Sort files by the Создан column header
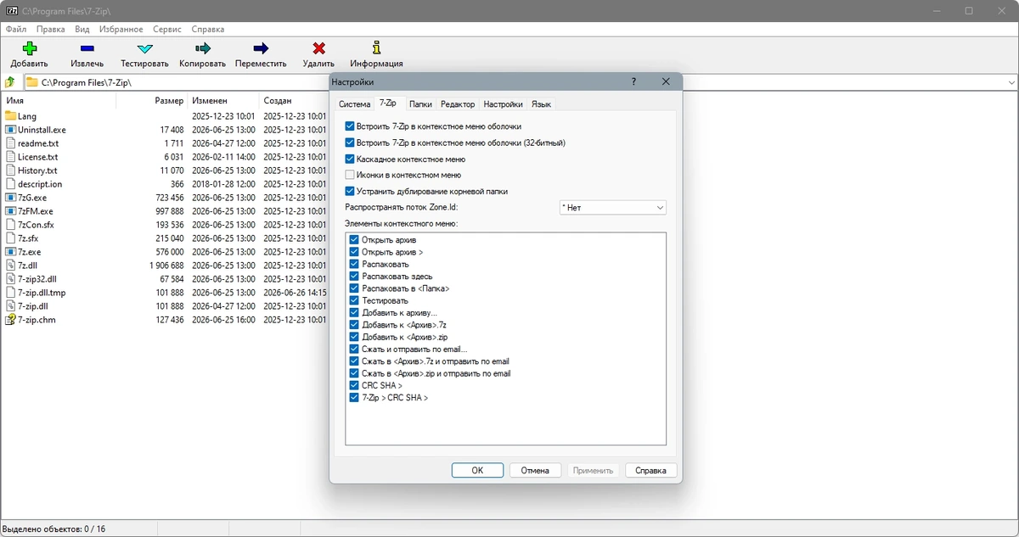The width and height of the screenshot is (1019, 537). 294,100
